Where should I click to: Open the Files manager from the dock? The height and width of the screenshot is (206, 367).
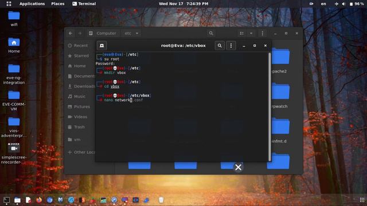(17, 200)
